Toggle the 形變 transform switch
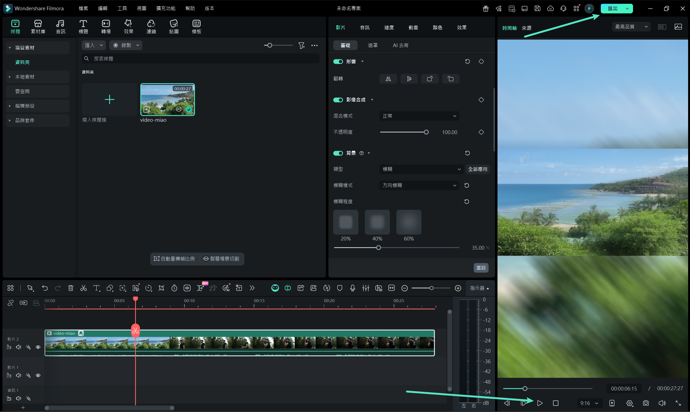The width and height of the screenshot is (690, 412). tap(338, 62)
